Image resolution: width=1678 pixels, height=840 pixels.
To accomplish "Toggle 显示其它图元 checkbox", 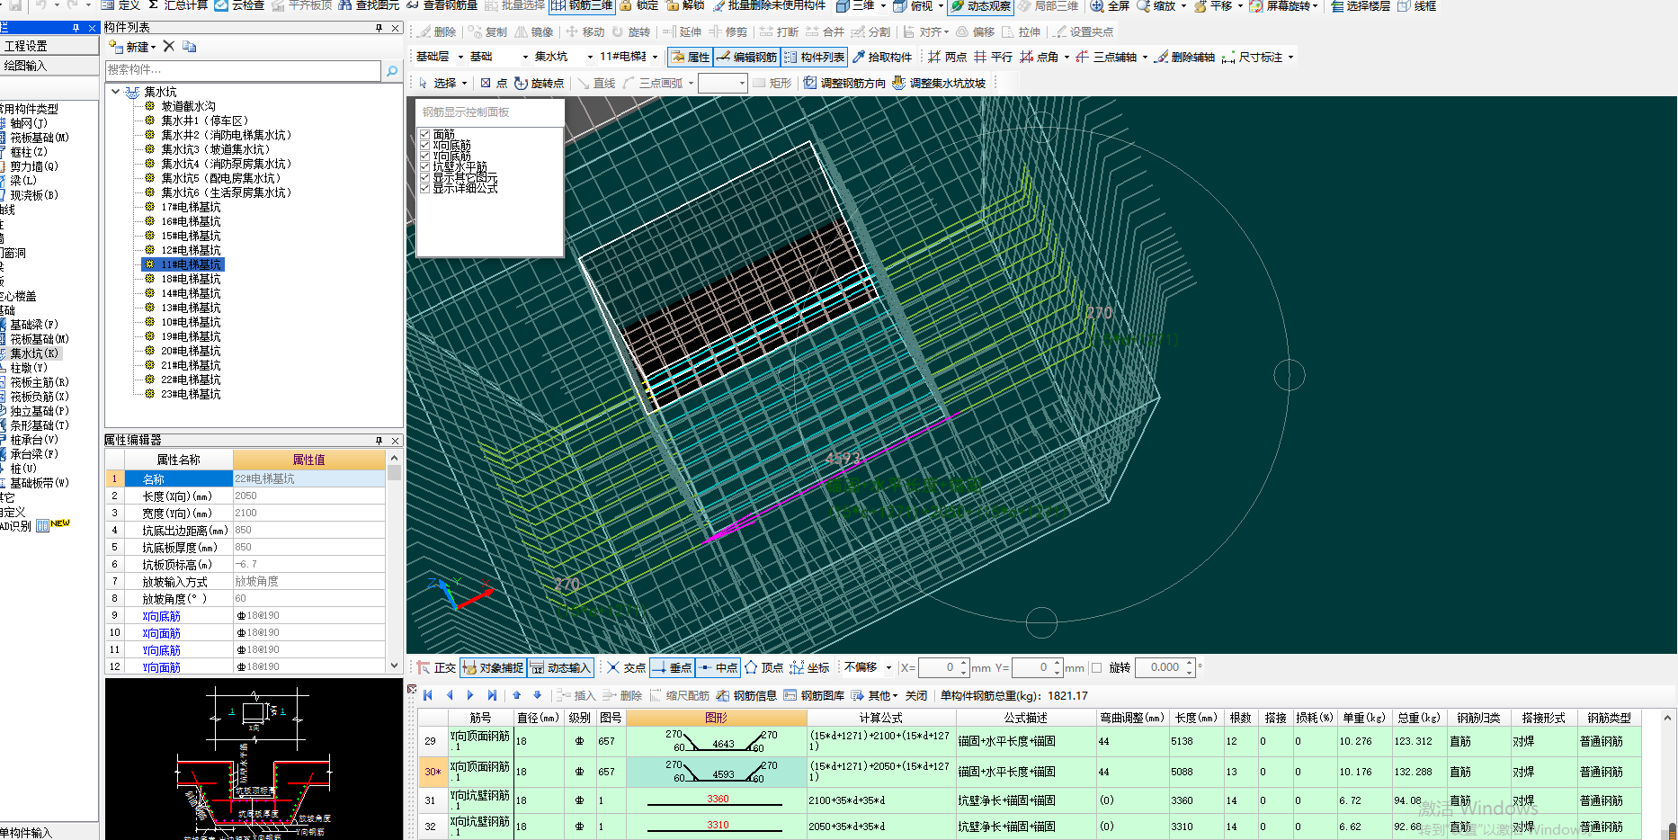I will pyautogui.click(x=425, y=178).
